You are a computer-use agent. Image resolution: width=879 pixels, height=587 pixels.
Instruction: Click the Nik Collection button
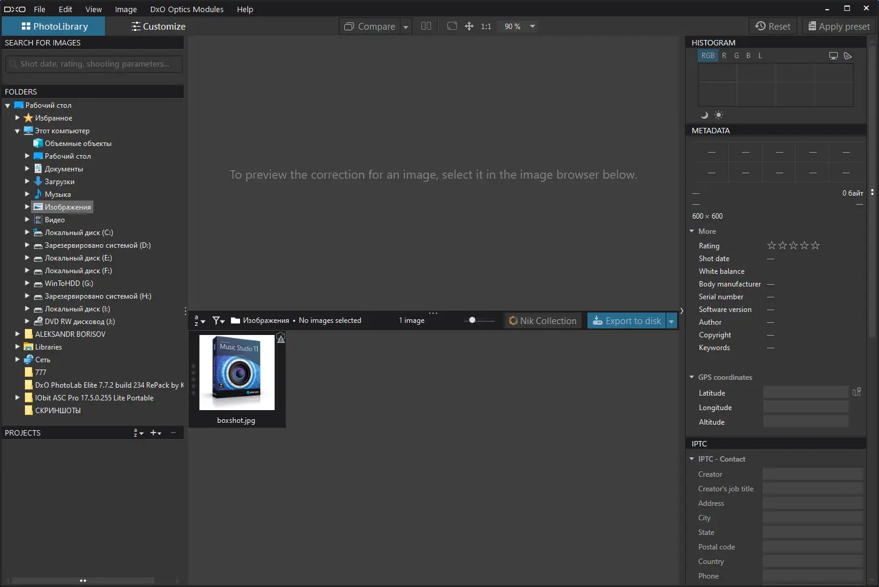[543, 321]
